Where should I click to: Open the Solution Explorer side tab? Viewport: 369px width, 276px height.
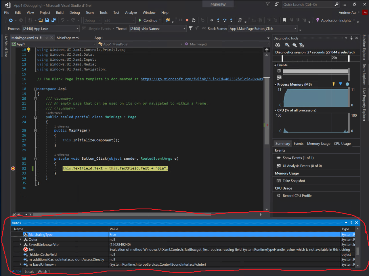[x=364, y=47]
